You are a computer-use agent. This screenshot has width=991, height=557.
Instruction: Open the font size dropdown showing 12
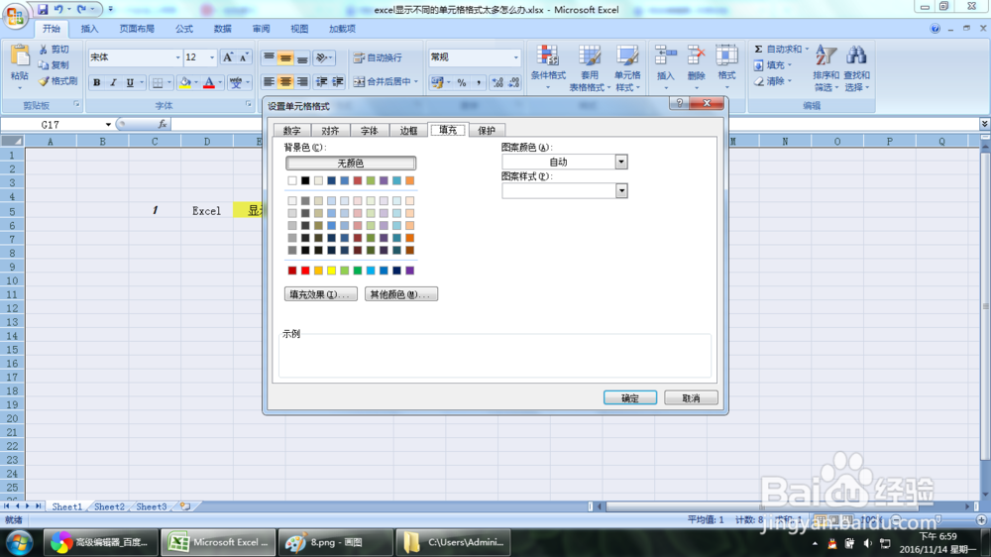tap(212, 57)
